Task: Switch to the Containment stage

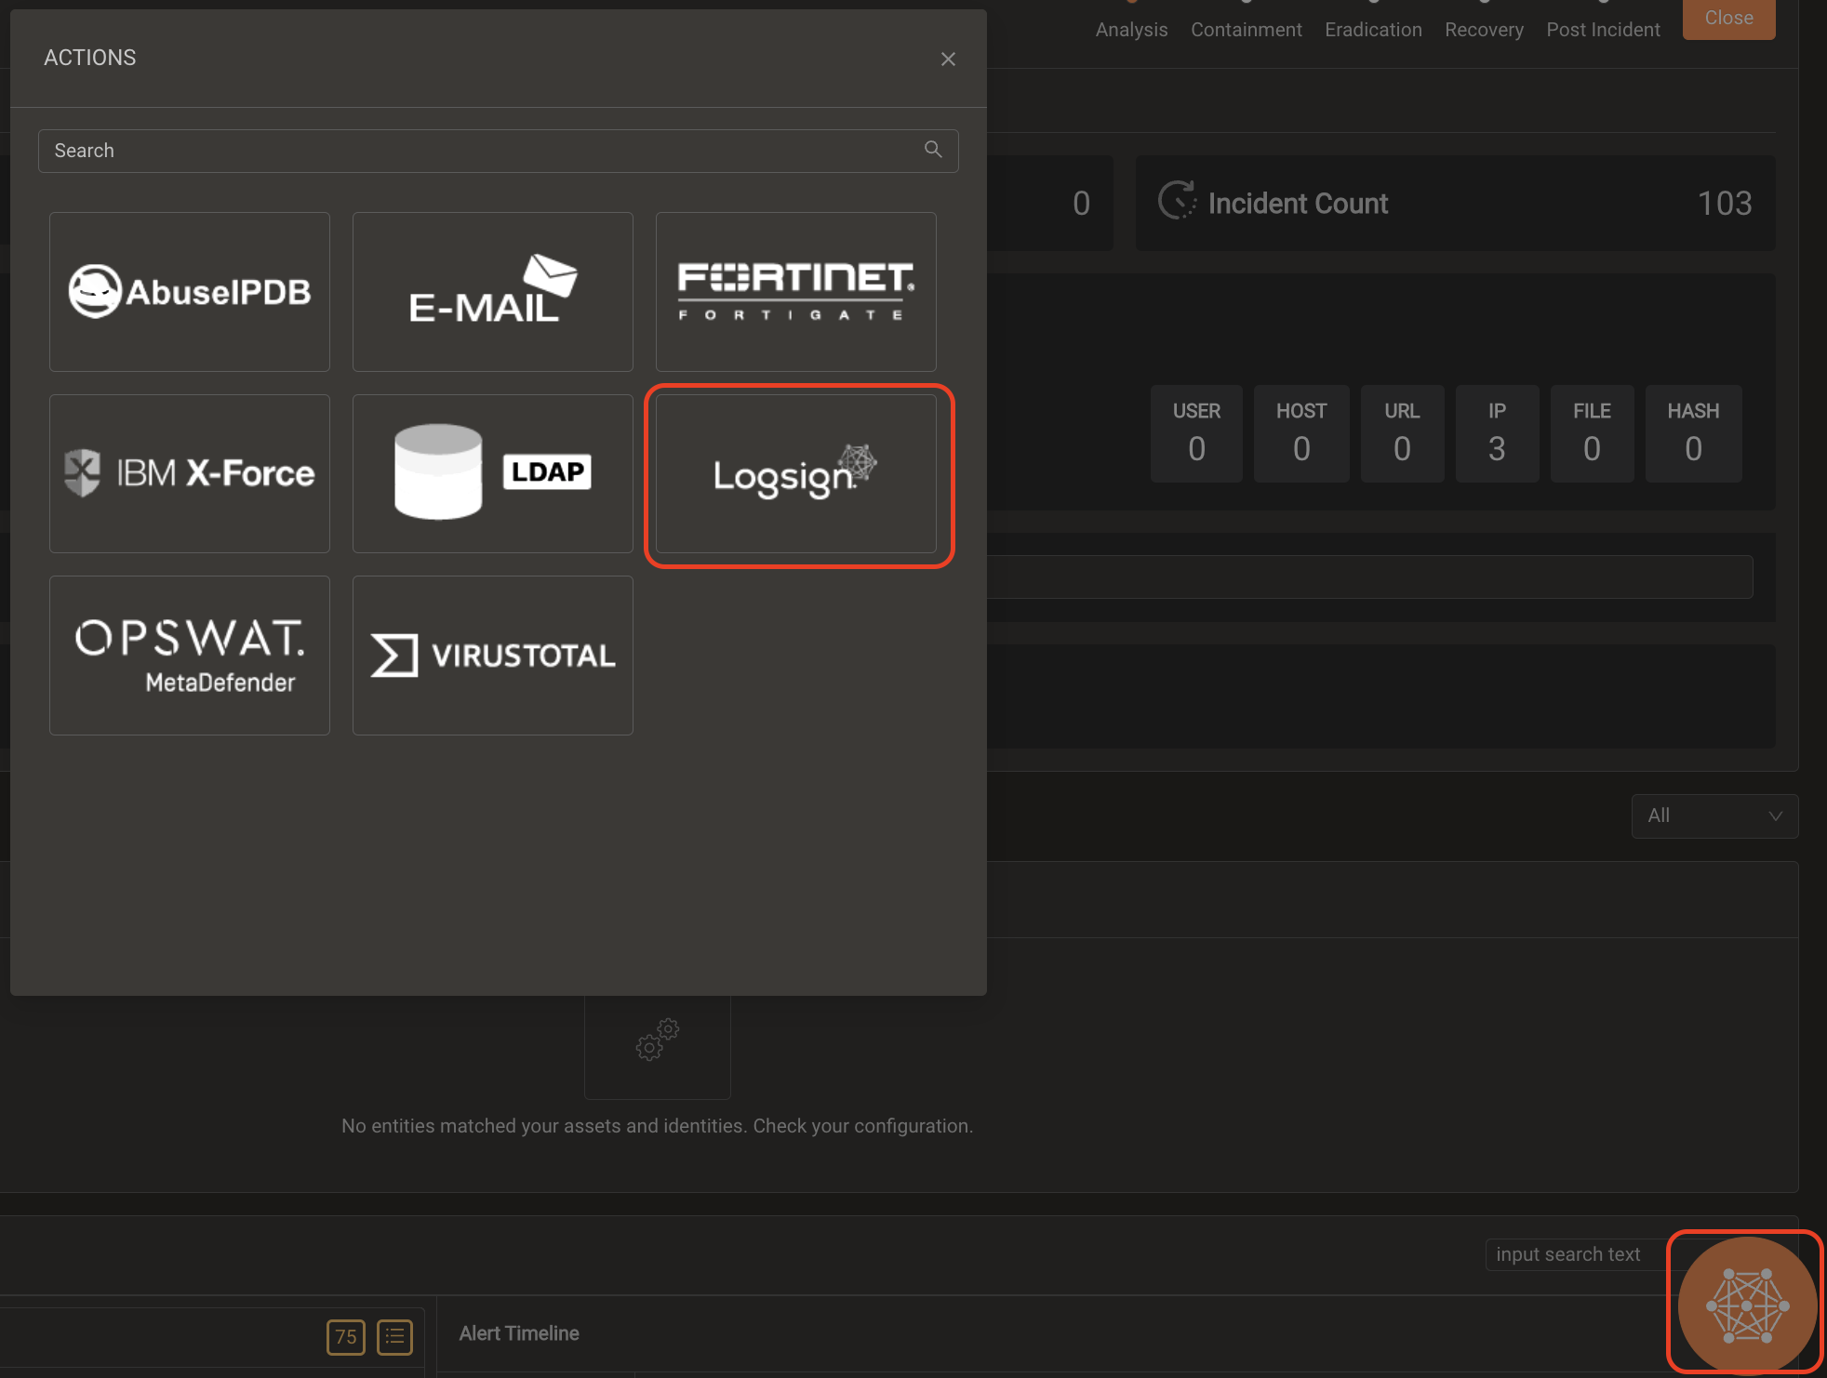Action: pyautogui.click(x=1247, y=30)
